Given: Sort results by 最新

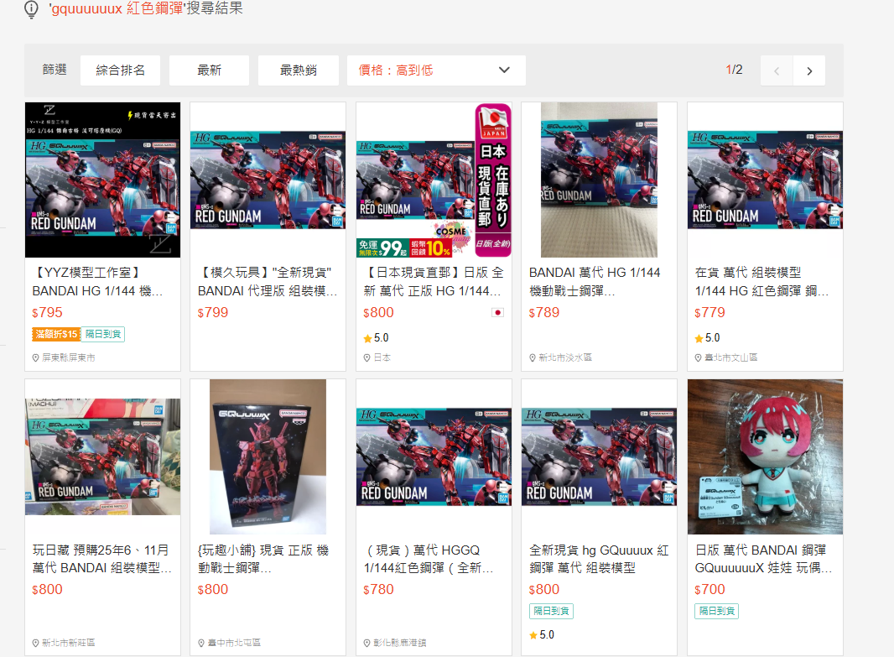Looking at the screenshot, I should (x=210, y=70).
